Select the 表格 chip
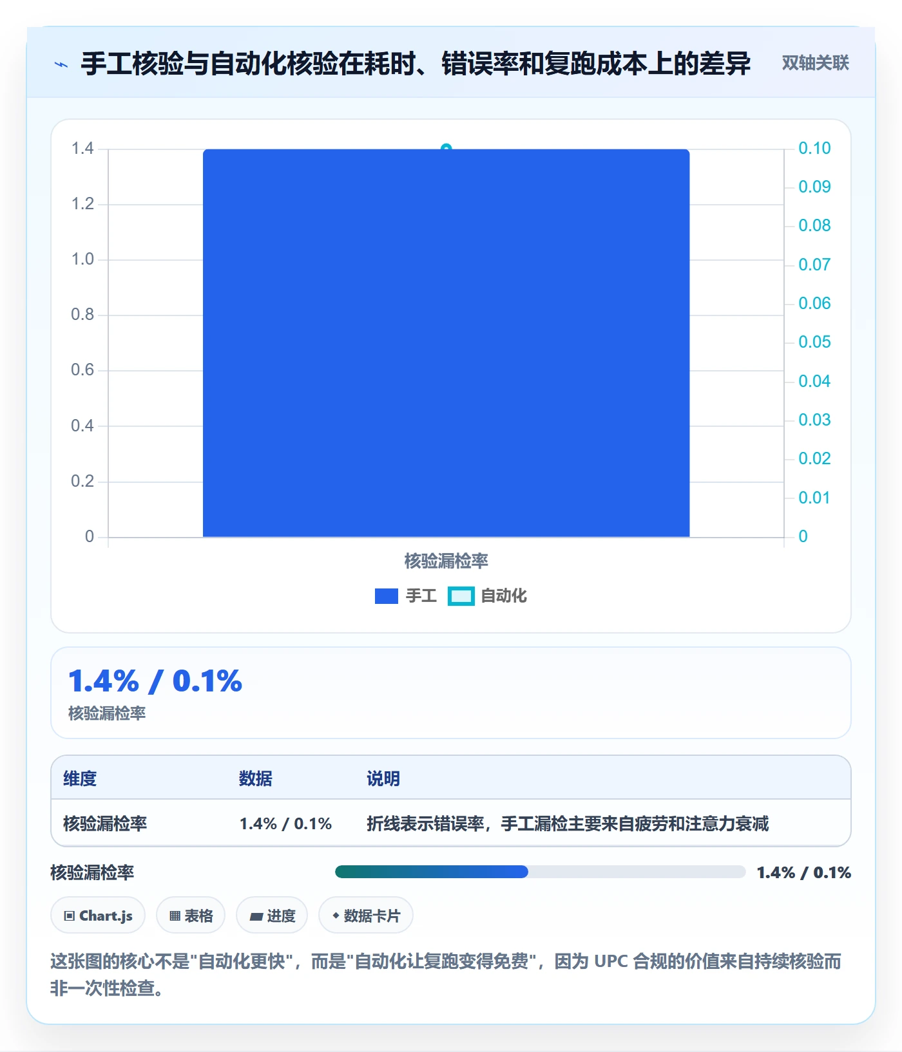This screenshot has height=1052, width=902. [x=191, y=916]
